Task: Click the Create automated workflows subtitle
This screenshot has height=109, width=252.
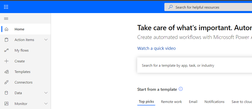Action: [195, 37]
